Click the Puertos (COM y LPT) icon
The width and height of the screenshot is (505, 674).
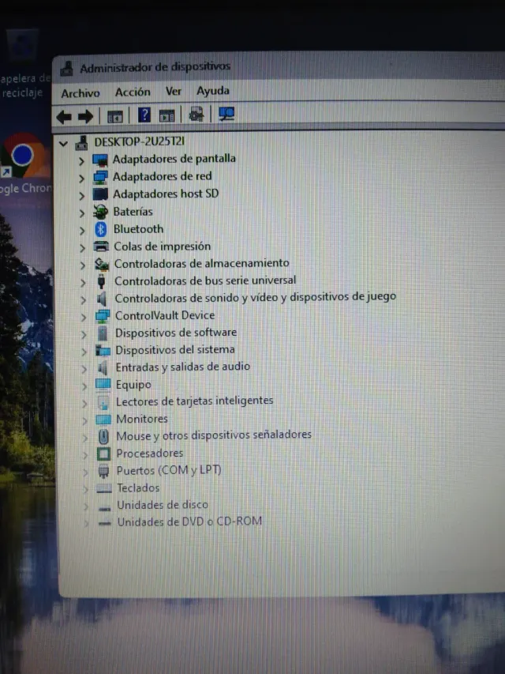click(104, 472)
